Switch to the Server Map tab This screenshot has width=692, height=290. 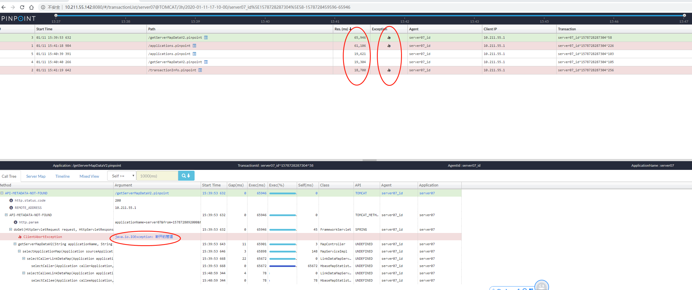[x=36, y=176]
